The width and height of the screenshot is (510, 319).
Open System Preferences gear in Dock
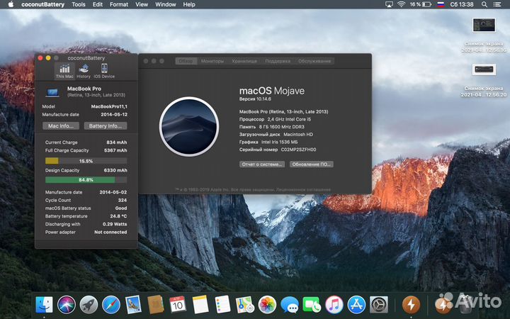[378, 305]
